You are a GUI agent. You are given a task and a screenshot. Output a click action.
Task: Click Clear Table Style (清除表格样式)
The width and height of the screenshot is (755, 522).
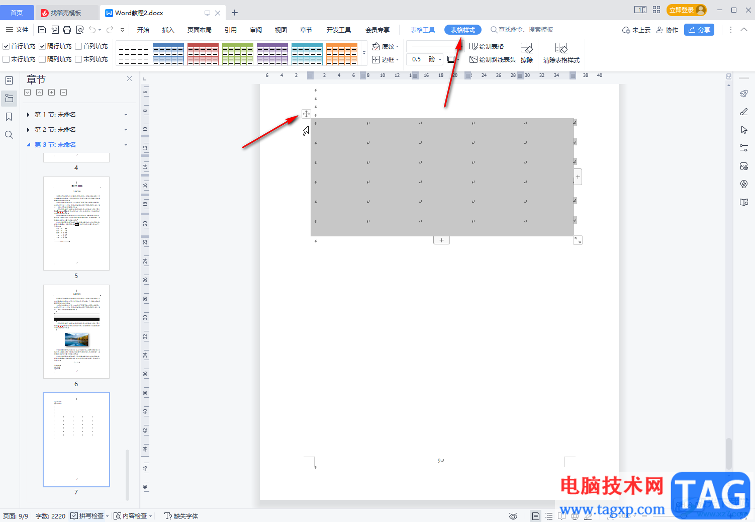[x=561, y=53]
